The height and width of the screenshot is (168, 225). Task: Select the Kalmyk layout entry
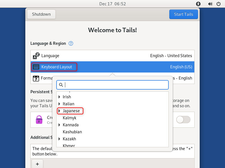pyautogui.click(x=69, y=118)
